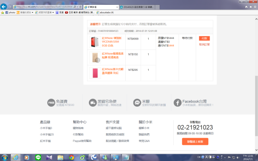
Task: Click the vertical scrollbar thumb
Action: [256, 106]
